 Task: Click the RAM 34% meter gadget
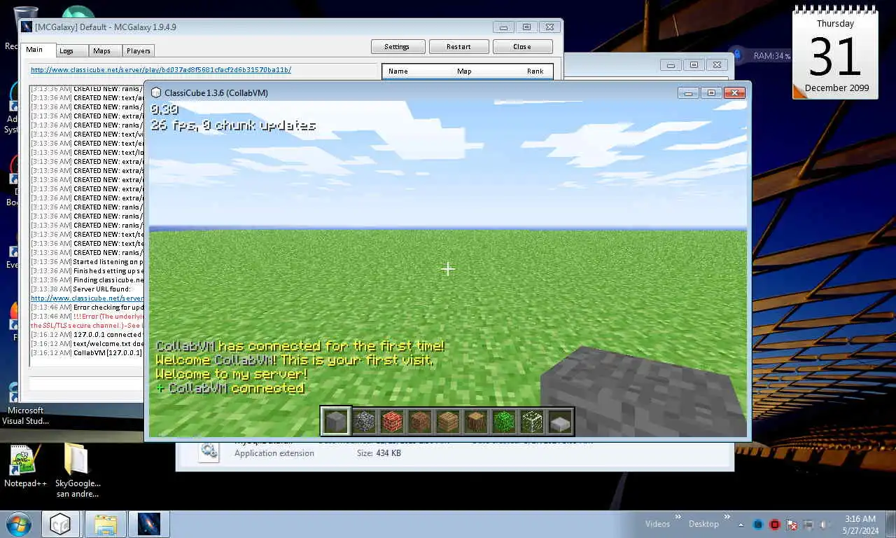763,55
